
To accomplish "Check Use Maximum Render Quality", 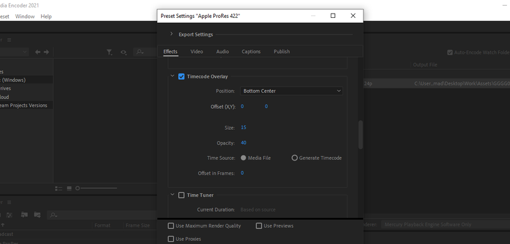I will click(171, 226).
